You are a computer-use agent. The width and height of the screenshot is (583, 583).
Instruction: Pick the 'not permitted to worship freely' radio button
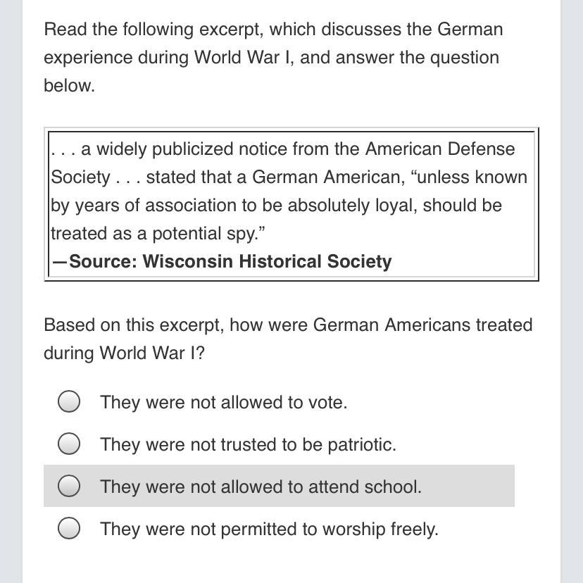point(69,527)
